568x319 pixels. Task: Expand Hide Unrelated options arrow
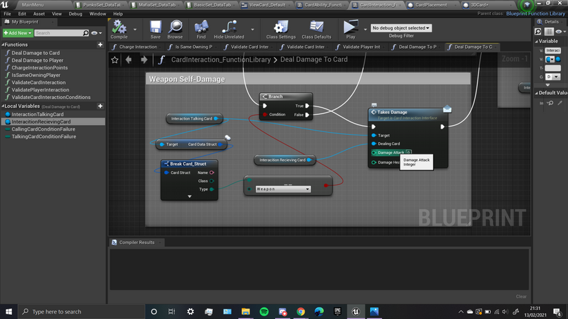pos(252,30)
